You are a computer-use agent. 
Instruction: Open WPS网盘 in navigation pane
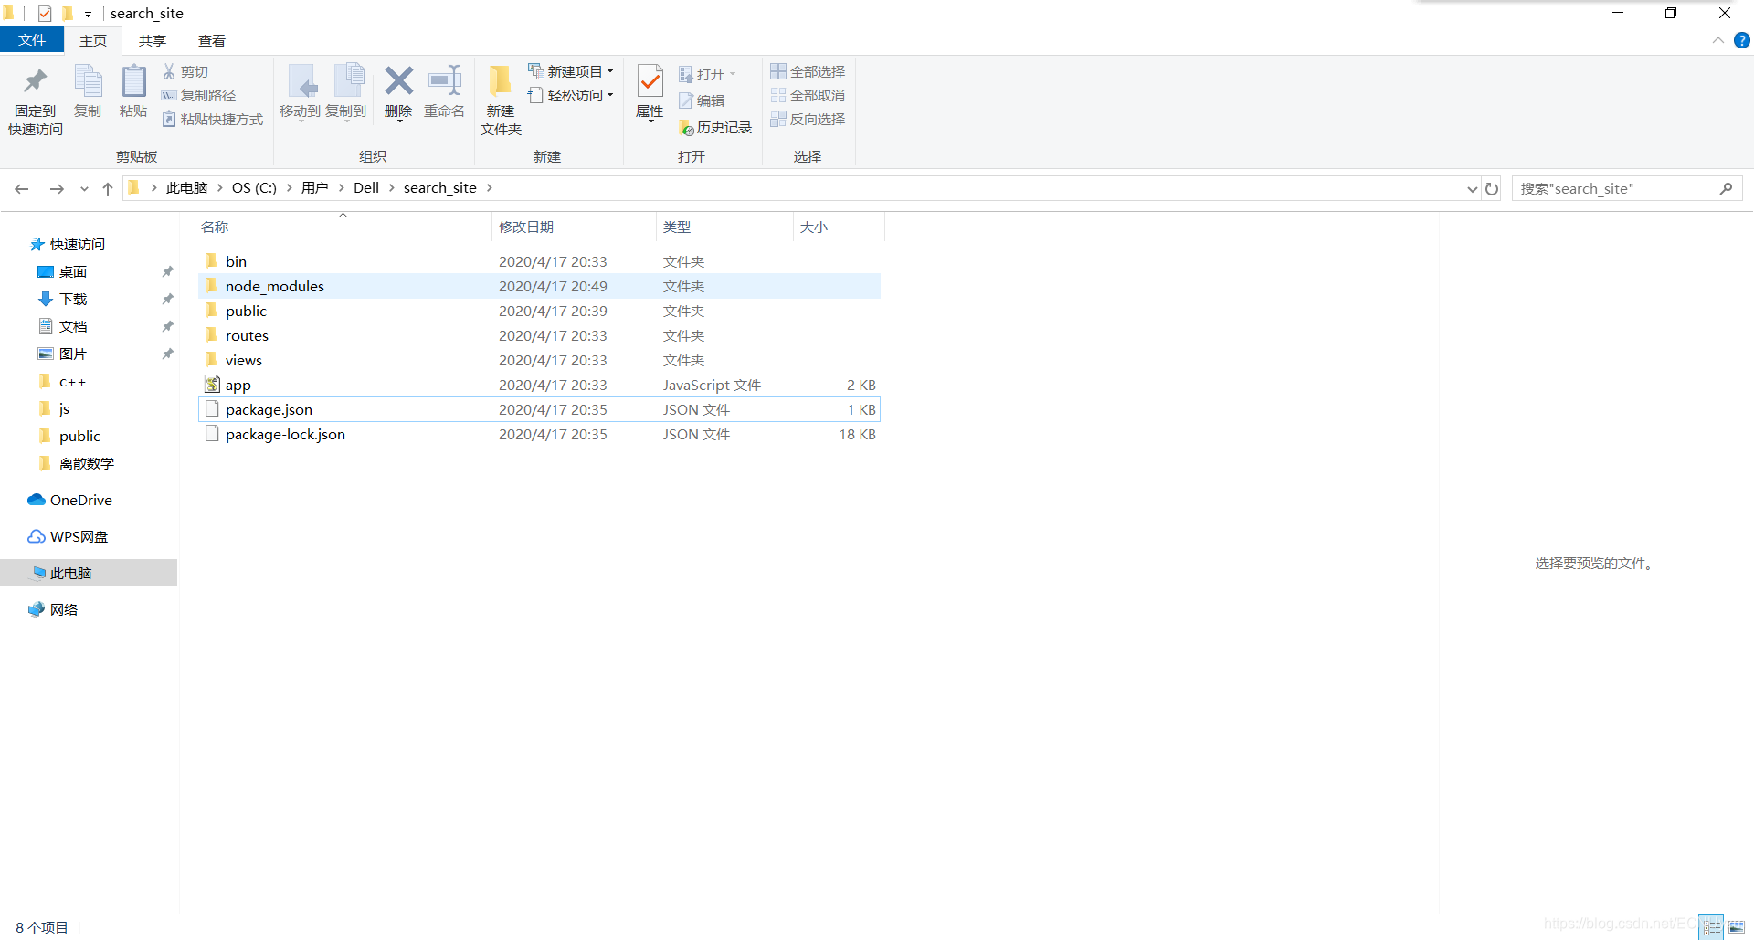(x=69, y=536)
